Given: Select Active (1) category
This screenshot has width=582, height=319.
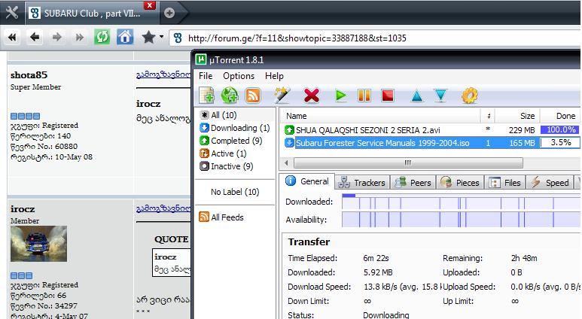Looking at the screenshot, I should pos(223,153).
